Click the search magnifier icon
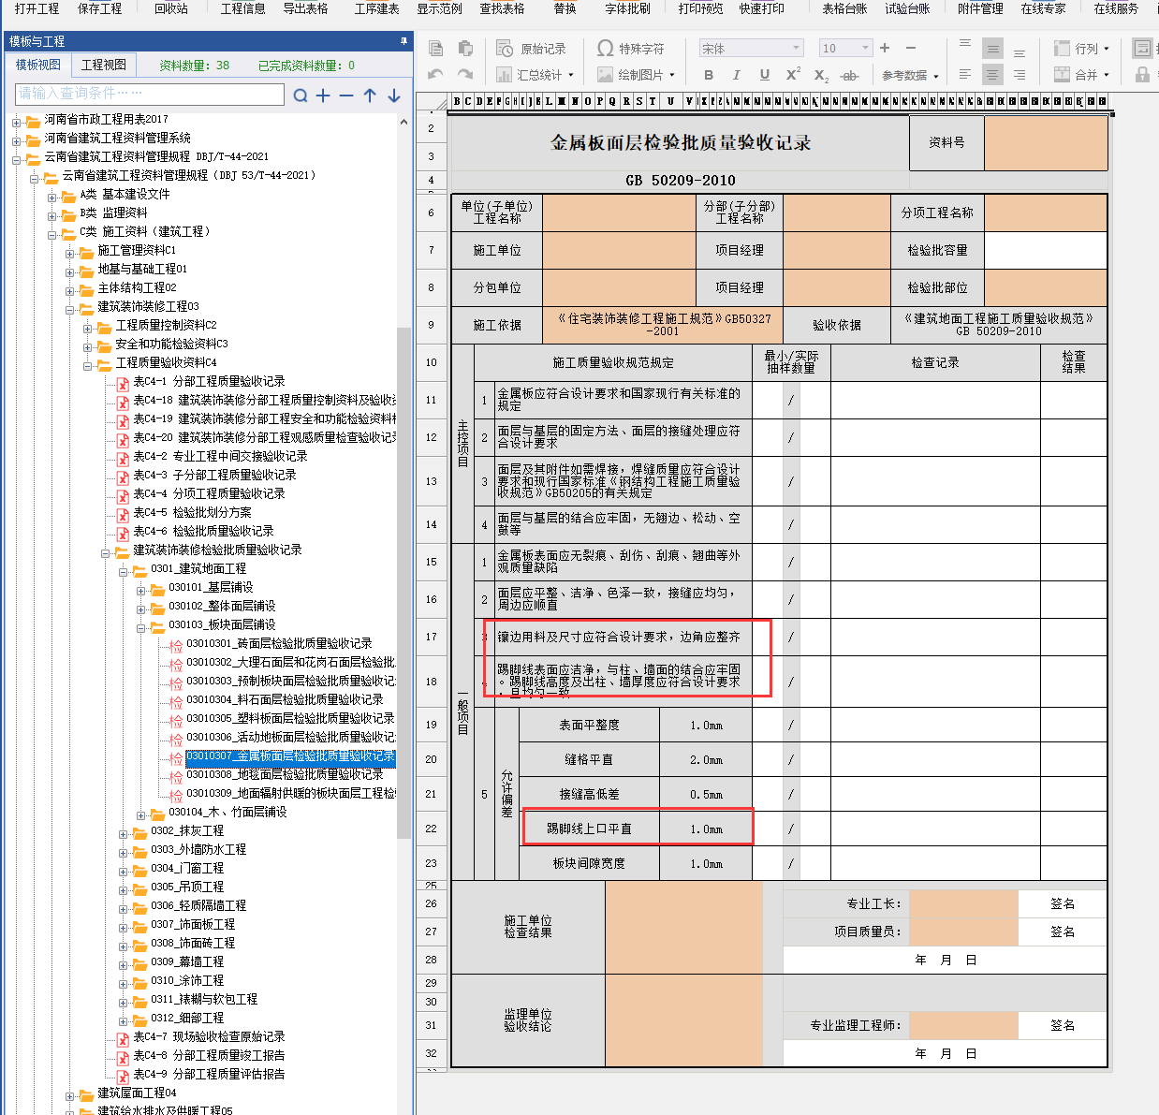 [301, 95]
